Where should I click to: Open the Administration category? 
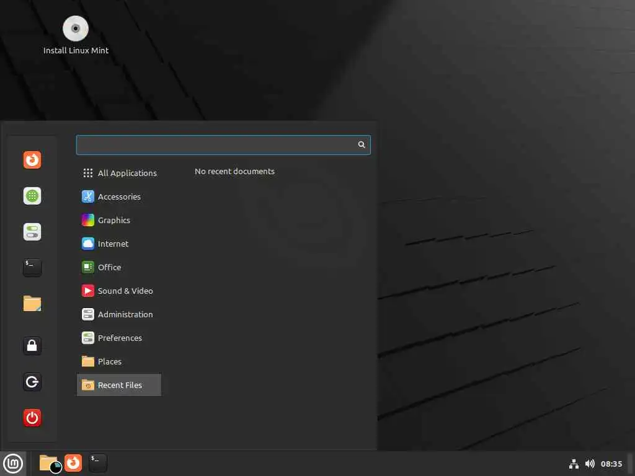click(x=119, y=314)
